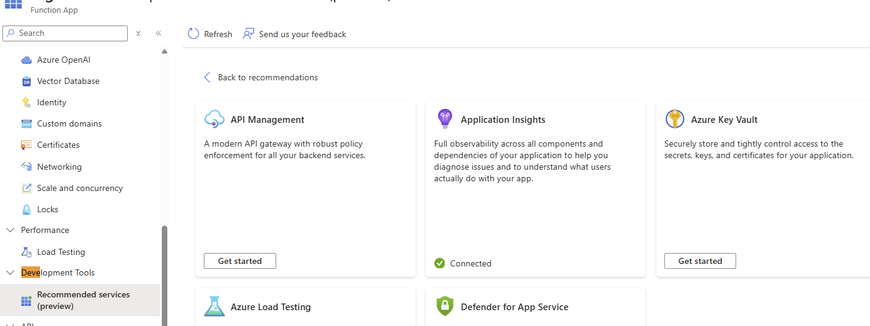The height and width of the screenshot is (326, 870).
Task: Click the scrollbar up arrow
Action: coord(164,52)
